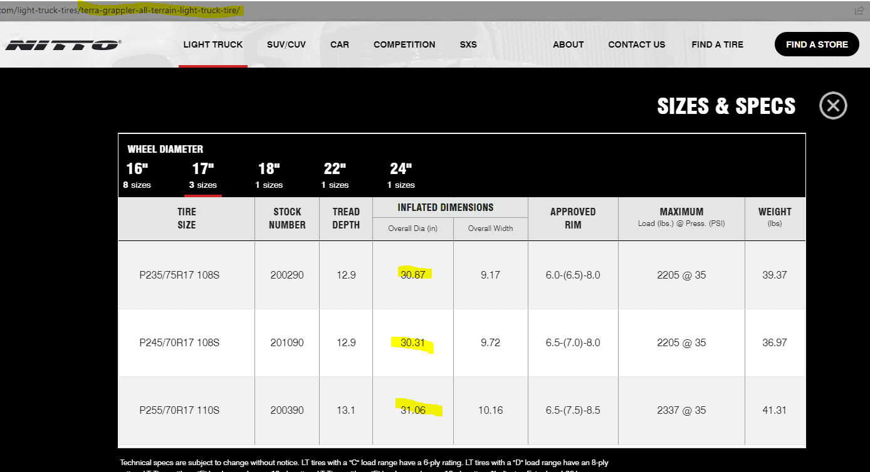Screen dimensions: 870x472
Task: Click overall width value 9.17
Action: (x=490, y=275)
